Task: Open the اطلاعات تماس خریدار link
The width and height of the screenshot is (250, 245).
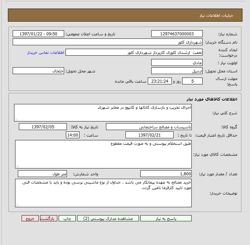Action: [46, 52]
